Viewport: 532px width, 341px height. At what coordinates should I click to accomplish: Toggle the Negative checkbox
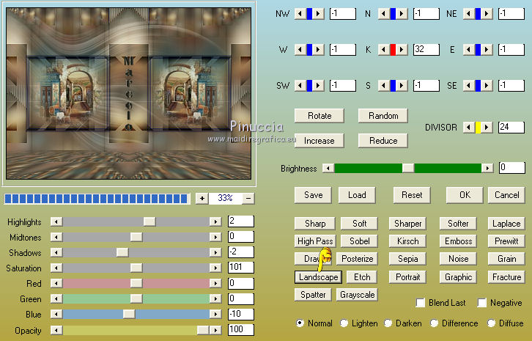click(x=482, y=302)
